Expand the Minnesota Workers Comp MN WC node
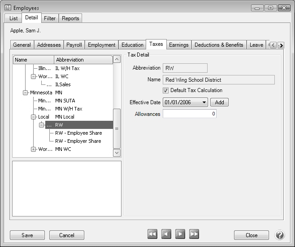 (x=34, y=149)
